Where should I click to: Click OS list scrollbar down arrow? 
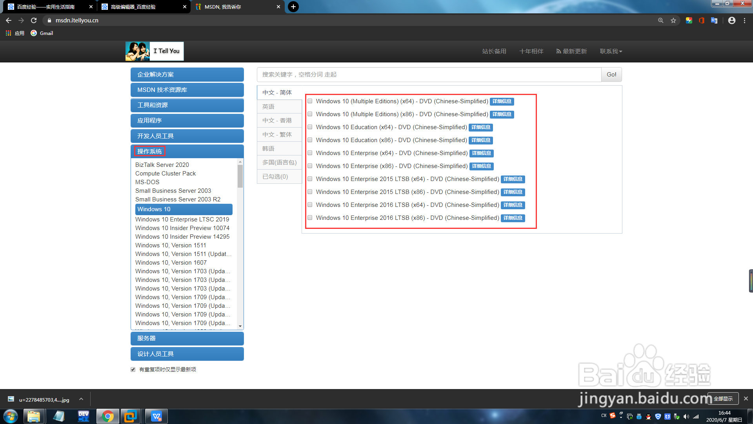[x=240, y=326]
